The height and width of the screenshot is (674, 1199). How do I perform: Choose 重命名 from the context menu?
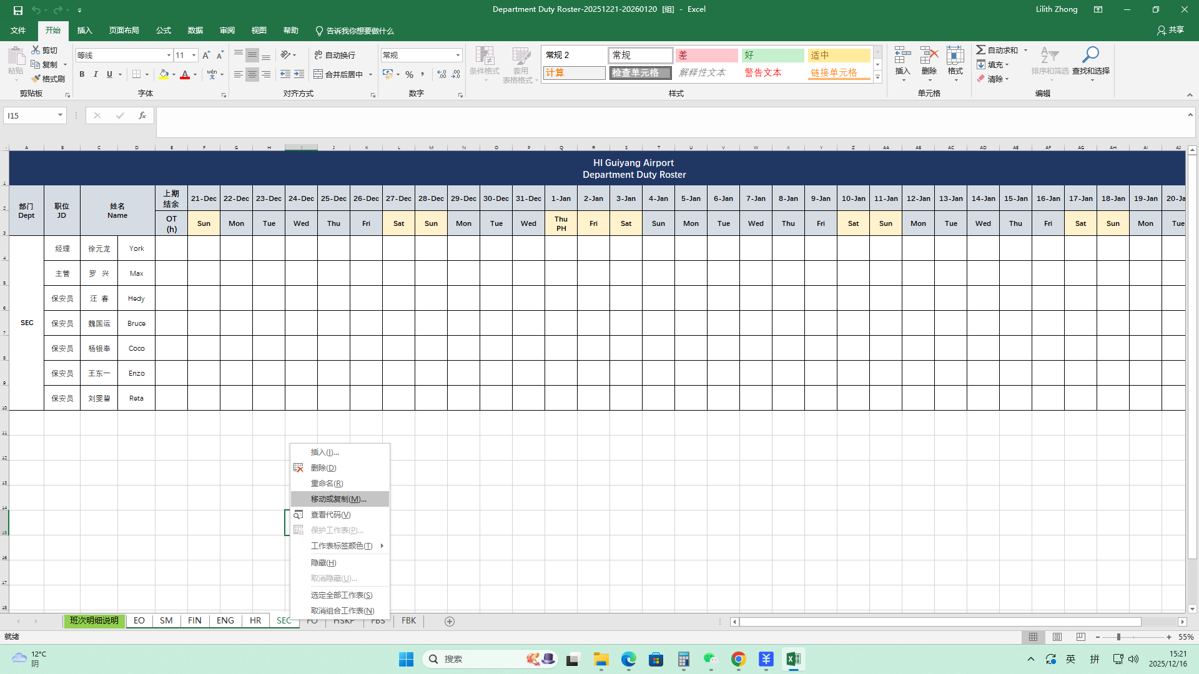click(x=327, y=484)
